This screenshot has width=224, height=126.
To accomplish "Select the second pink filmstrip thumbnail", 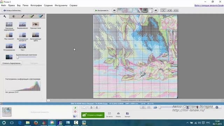I will [x=125, y=10].
